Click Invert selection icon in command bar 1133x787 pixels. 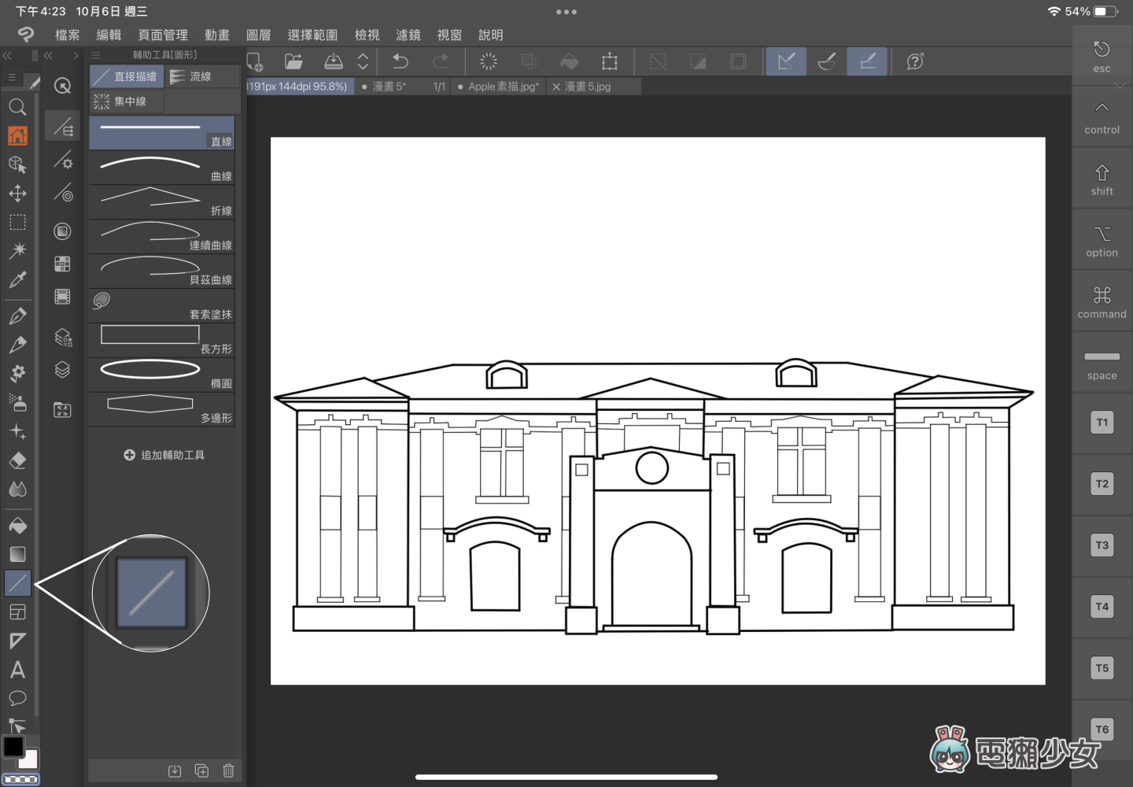[x=698, y=61]
